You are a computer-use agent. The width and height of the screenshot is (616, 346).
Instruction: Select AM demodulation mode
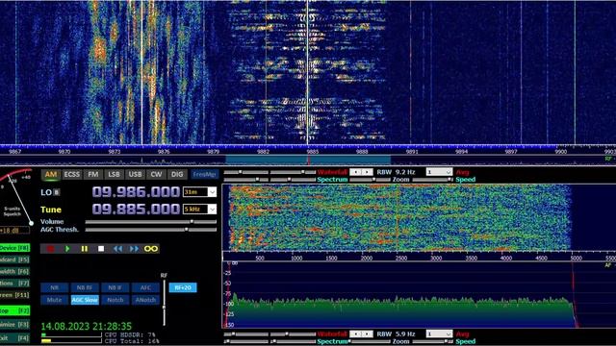pos(51,175)
